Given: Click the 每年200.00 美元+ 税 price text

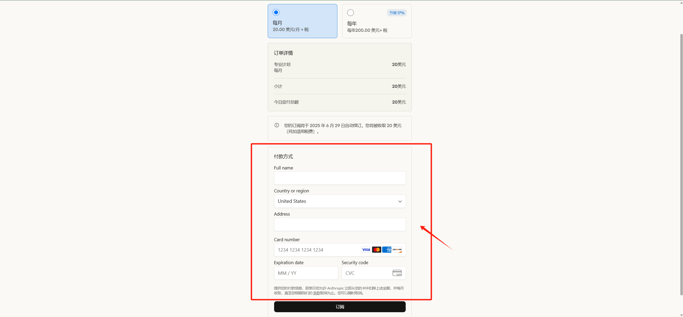Looking at the screenshot, I should coord(367,30).
